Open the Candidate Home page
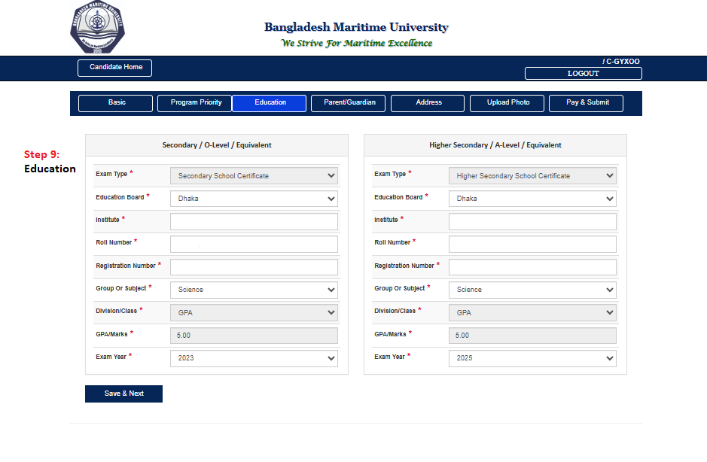The height and width of the screenshot is (462, 707). click(x=115, y=68)
